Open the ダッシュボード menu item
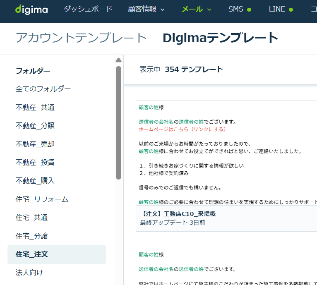Viewport: 317px width, 285px height. pos(88,9)
